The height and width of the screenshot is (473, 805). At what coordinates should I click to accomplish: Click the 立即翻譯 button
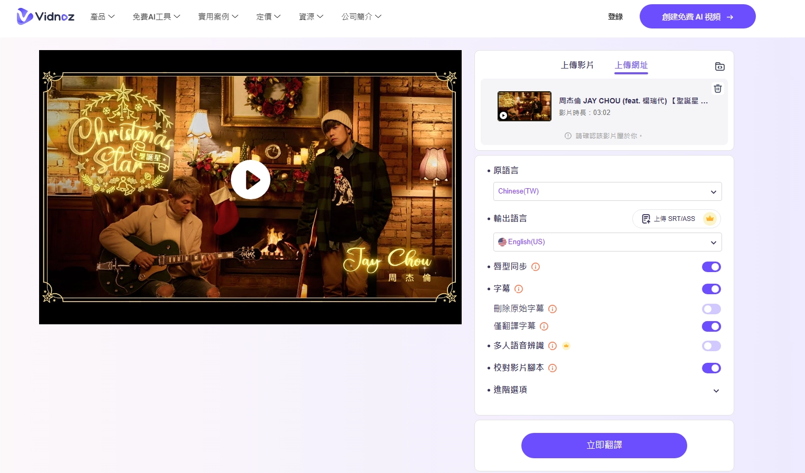[x=604, y=445]
